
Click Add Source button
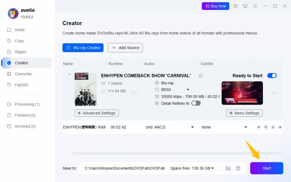click(125, 48)
